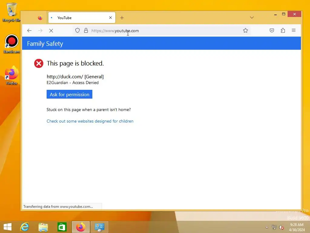
Task: Click the muted volume tray icon
Action: (x=282, y=227)
